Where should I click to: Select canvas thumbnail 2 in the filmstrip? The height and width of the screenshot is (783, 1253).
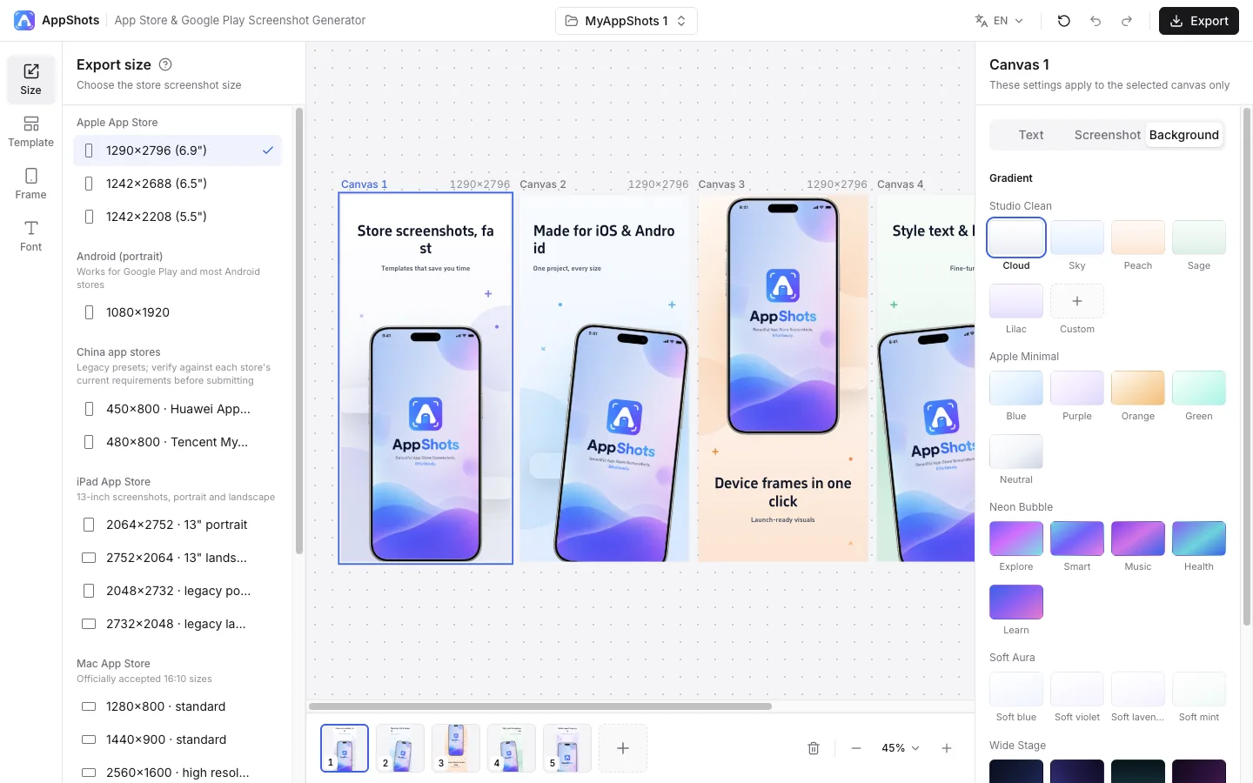[400, 748]
